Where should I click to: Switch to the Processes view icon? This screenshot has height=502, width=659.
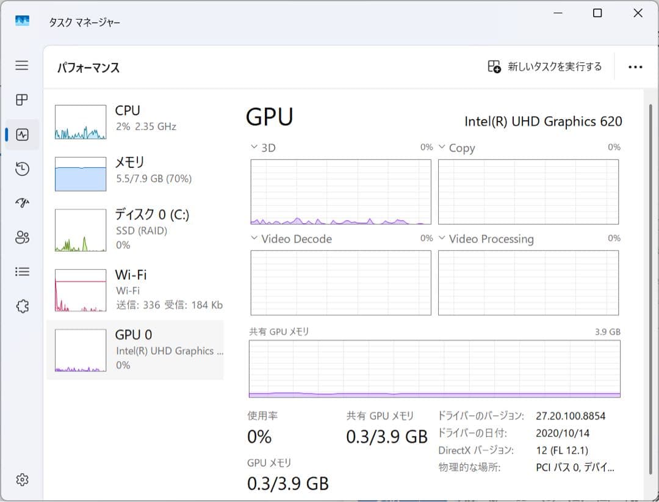(21, 100)
